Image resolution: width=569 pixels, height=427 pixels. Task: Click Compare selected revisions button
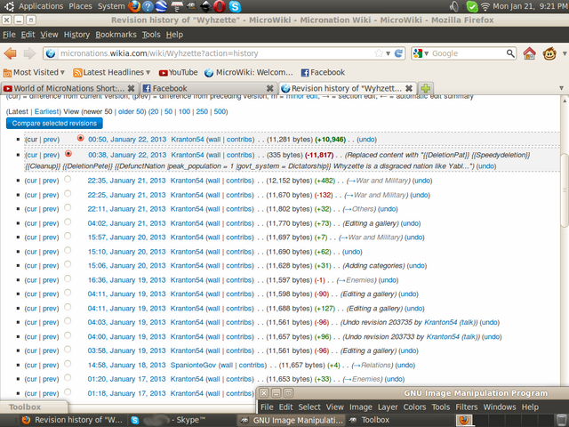pyautogui.click(x=54, y=124)
